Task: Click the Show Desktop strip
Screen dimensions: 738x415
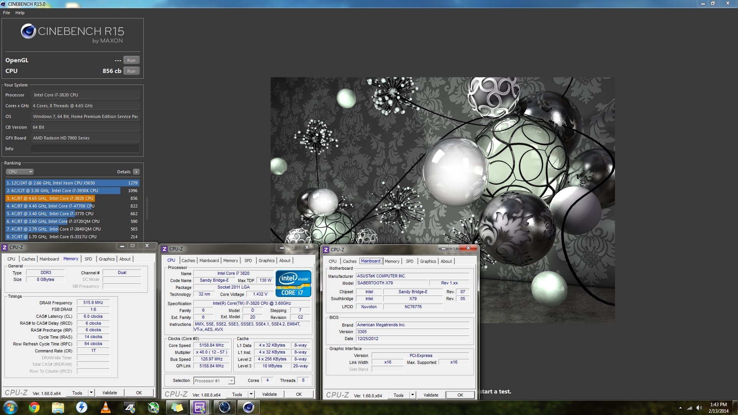Action: coord(735,407)
